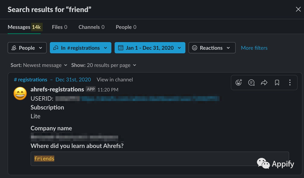This screenshot has width=304, height=178.
Task: Share the ahrefs-registrations message
Action: pyautogui.click(x=264, y=83)
